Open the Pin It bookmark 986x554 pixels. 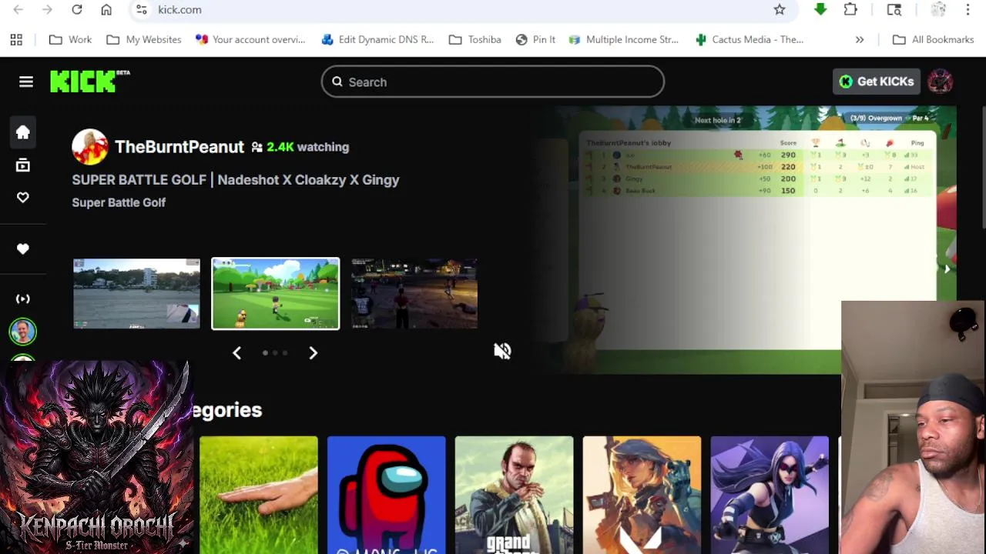(535, 39)
